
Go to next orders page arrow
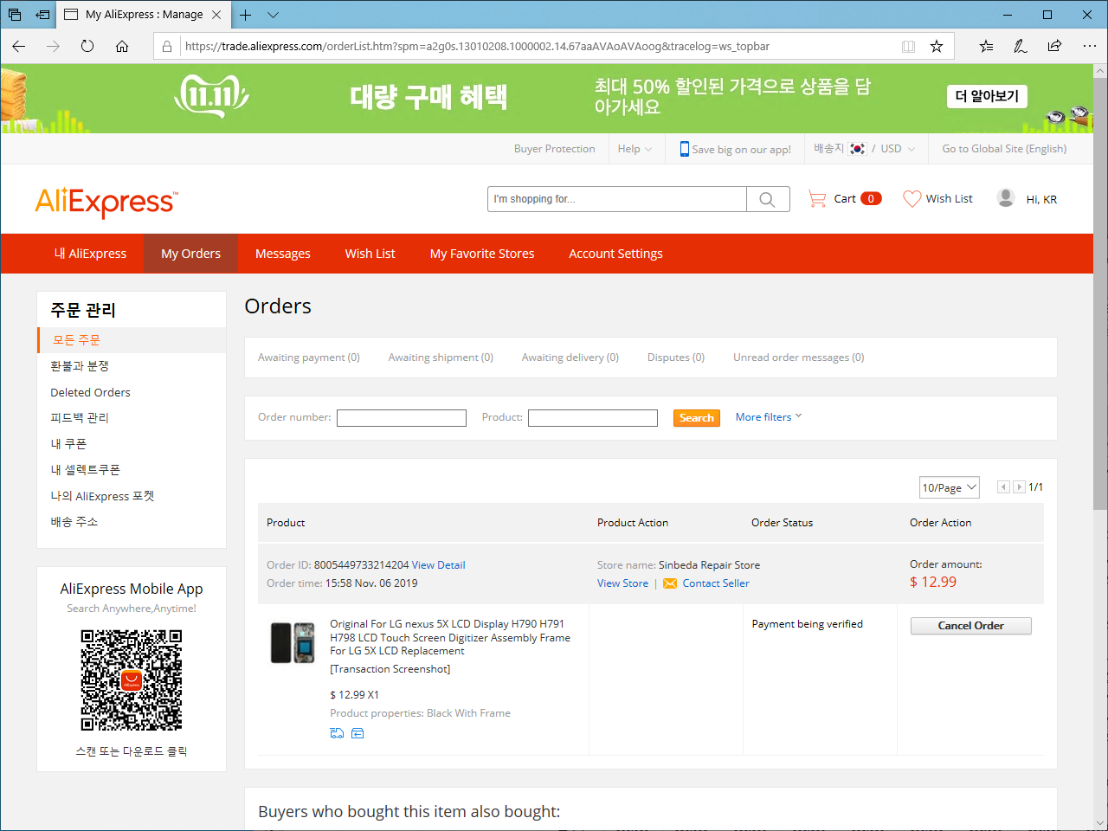coord(1020,487)
